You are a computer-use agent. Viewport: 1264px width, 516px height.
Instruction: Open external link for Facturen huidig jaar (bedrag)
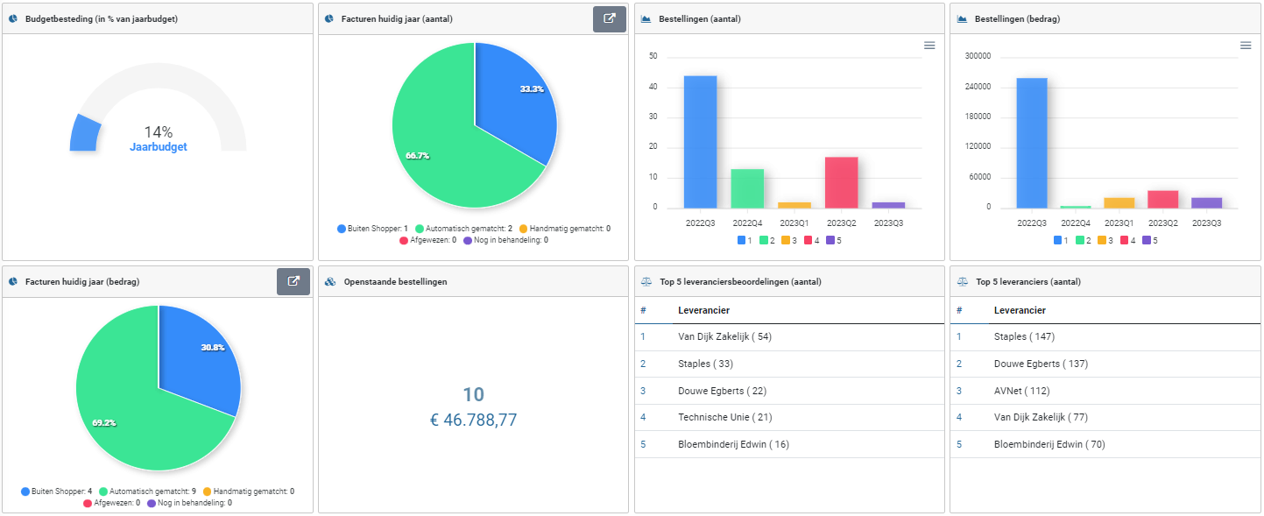[x=293, y=281]
